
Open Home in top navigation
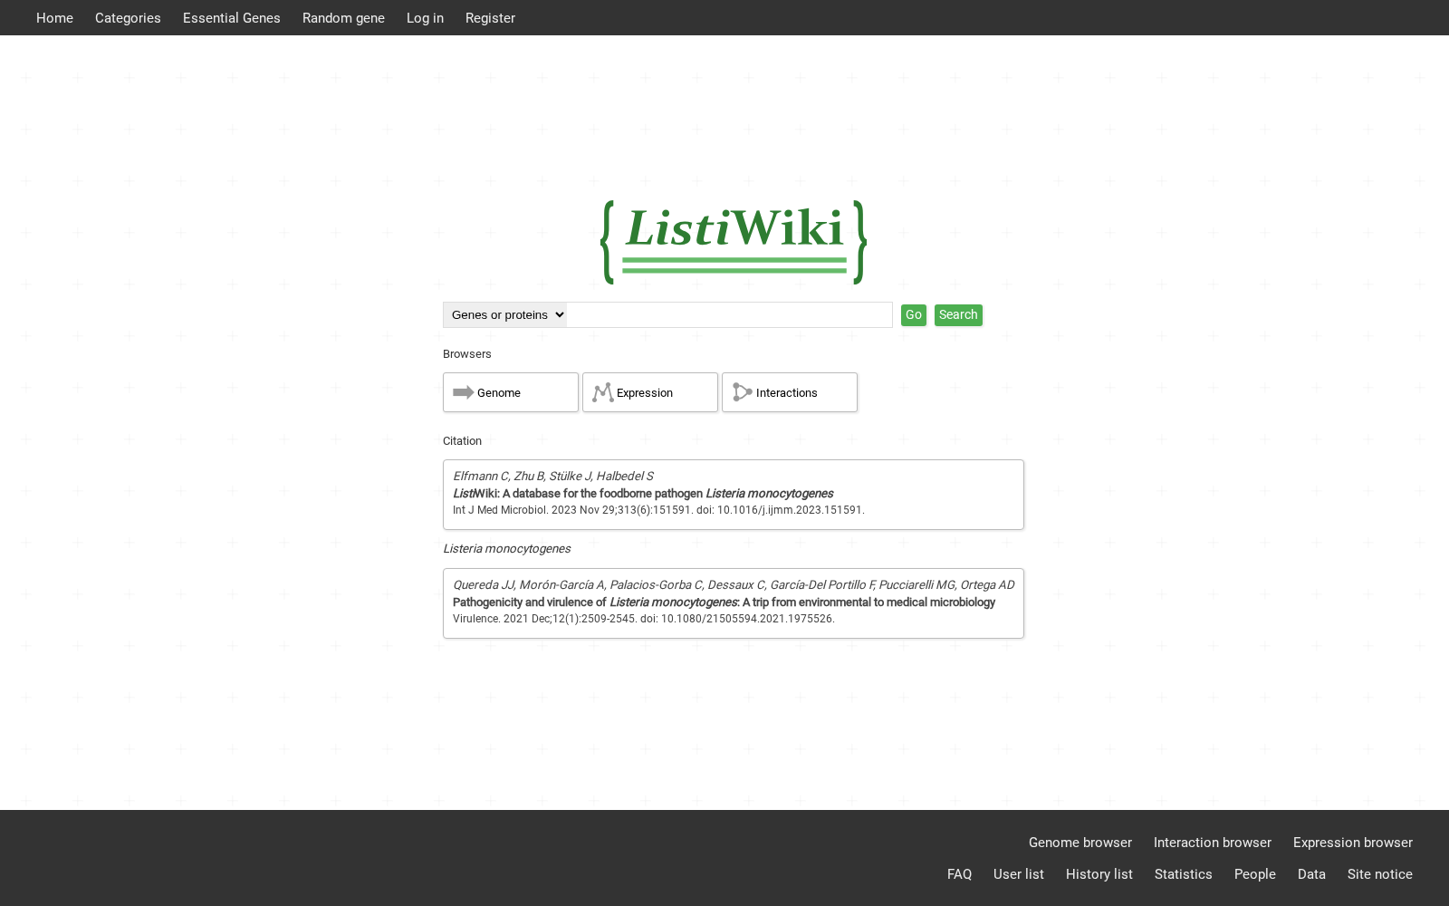pyautogui.click(x=54, y=18)
